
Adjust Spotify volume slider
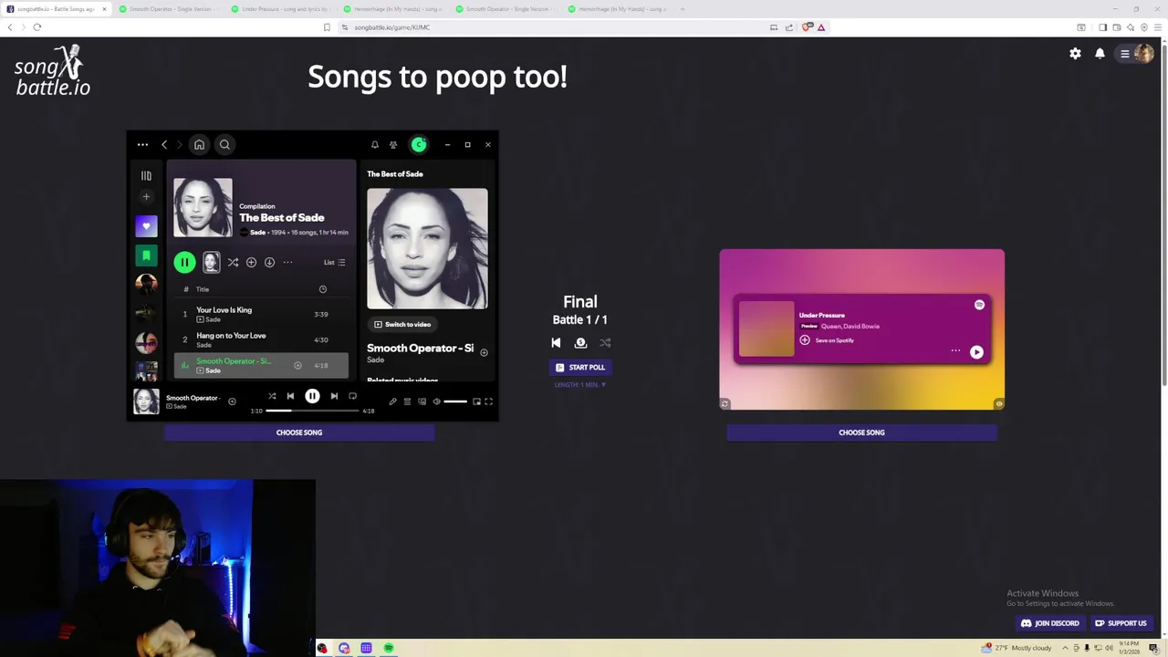(455, 401)
